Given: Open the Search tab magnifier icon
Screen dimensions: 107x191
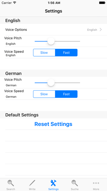Looking at the screenshot, I should point(11,183).
